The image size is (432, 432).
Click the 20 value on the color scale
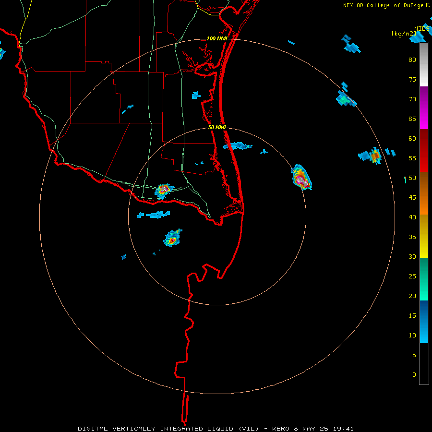click(x=412, y=296)
